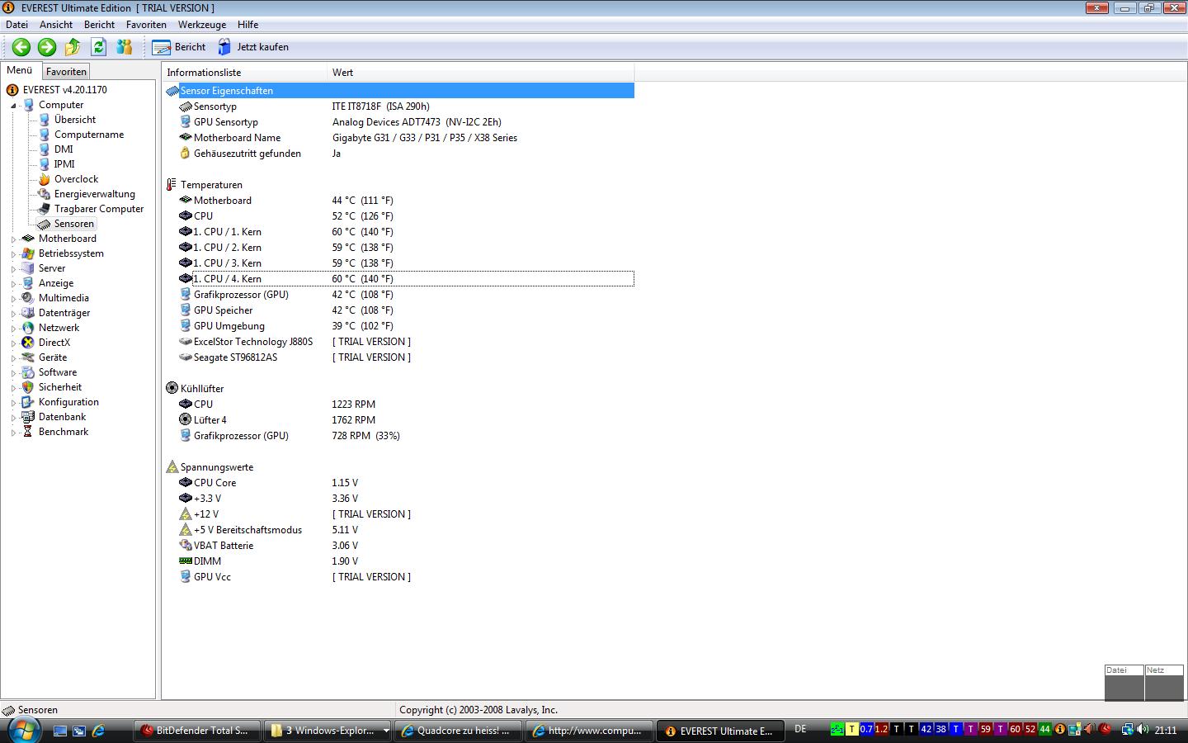
Task: Click the IPMI tree item icon
Action: pos(45,164)
